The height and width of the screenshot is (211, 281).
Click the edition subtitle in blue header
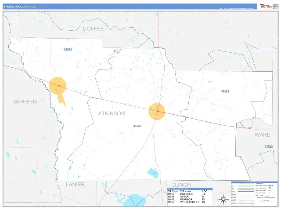(236, 8)
